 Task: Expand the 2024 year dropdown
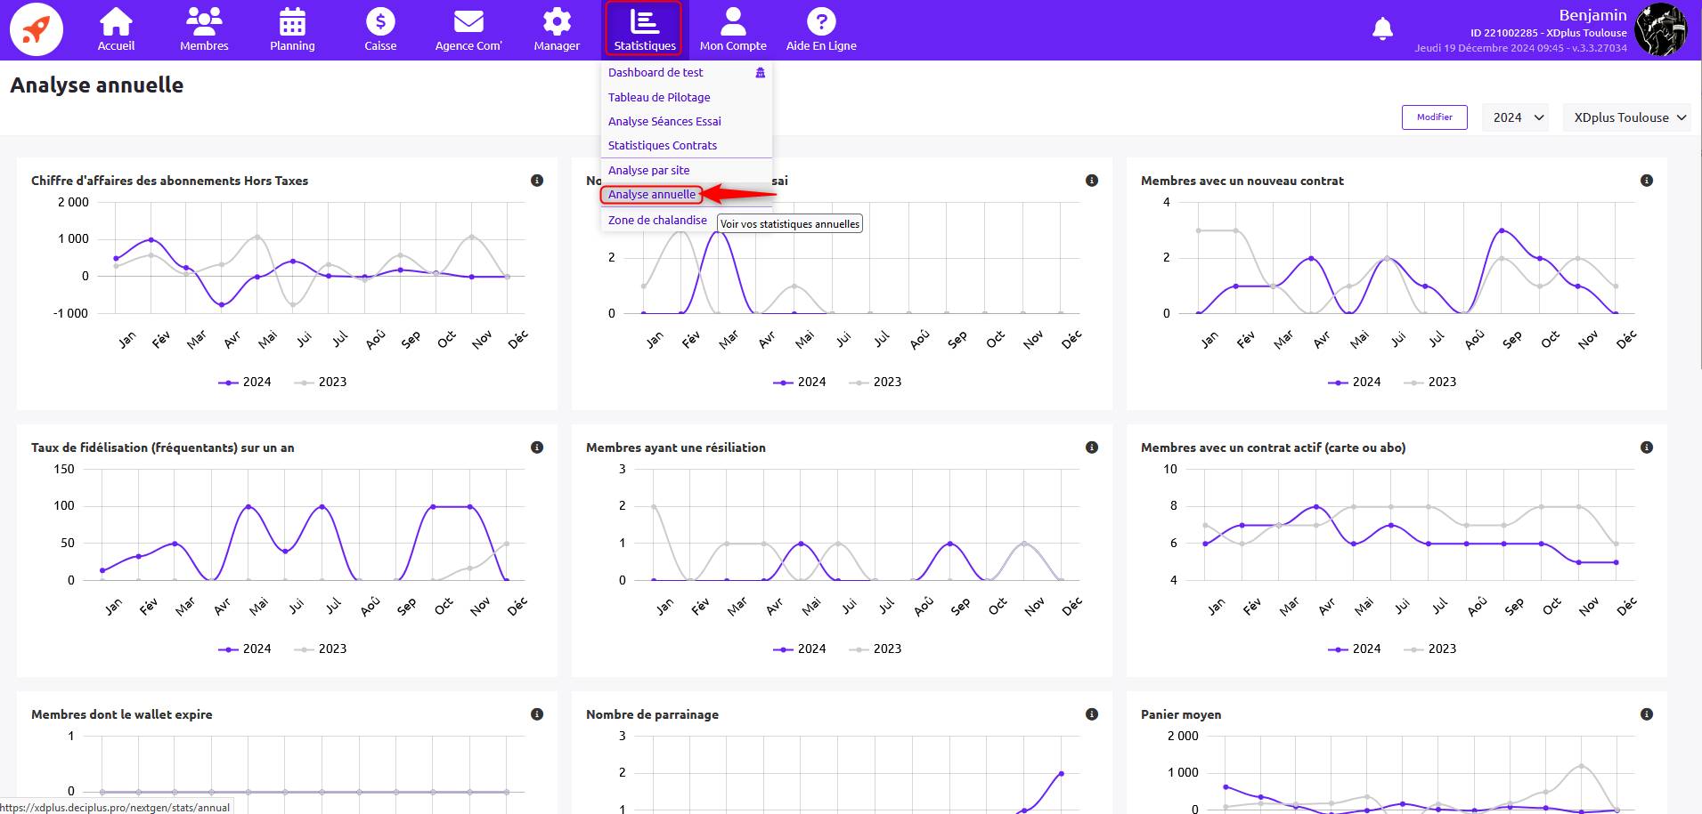(1516, 117)
